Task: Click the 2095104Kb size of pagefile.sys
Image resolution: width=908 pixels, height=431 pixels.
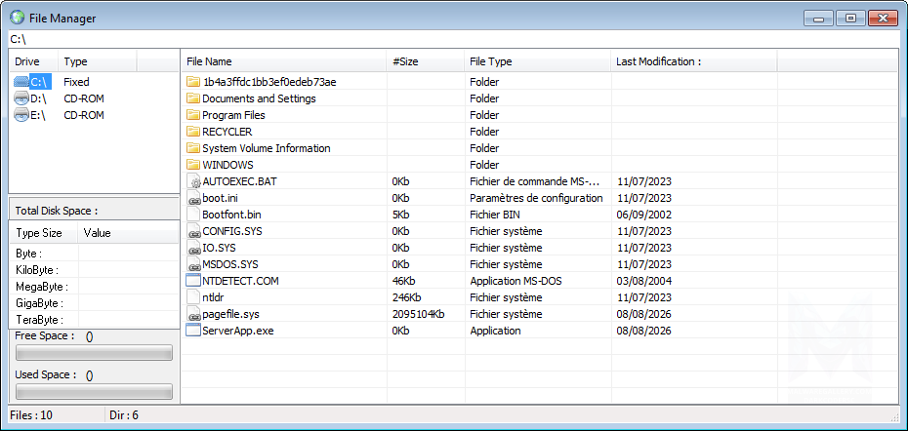Action: tap(418, 314)
